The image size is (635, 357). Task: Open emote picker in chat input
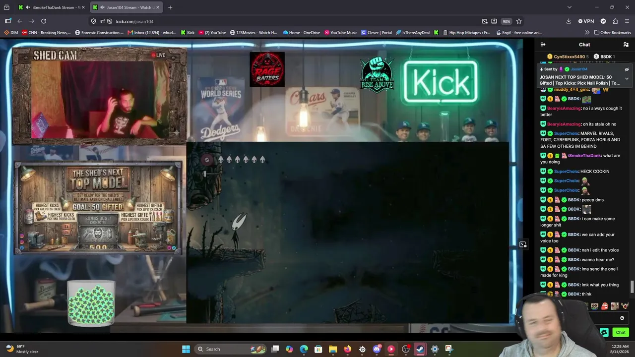622,318
